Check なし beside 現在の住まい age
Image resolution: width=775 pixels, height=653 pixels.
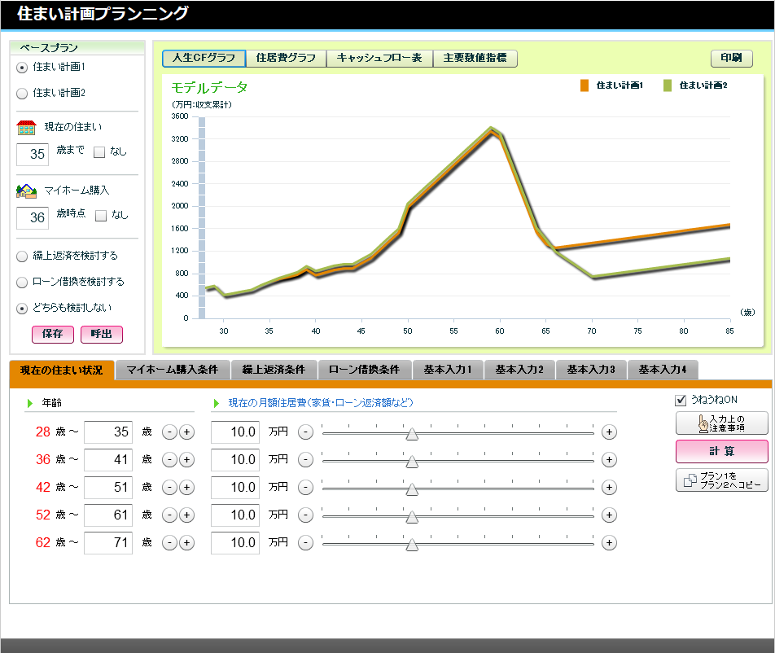click(x=99, y=151)
